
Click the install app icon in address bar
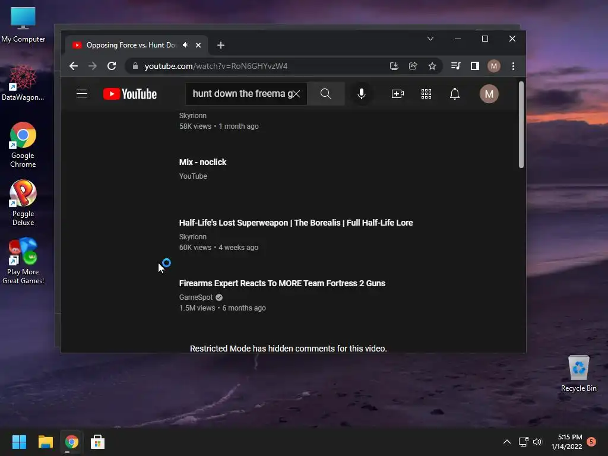click(x=394, y=66)
